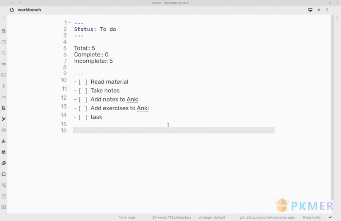Navigate forward with the title bar arrow
The width and height of the screenshot is (341, 221).
tap(20, 3)
